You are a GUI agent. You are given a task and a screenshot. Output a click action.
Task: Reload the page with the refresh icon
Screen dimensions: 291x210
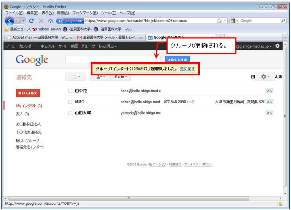point(31,21)
